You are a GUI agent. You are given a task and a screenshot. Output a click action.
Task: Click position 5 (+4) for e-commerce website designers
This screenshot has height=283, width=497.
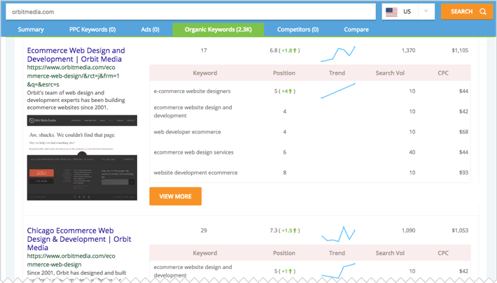pyautogui.click(x=285, y=91)
